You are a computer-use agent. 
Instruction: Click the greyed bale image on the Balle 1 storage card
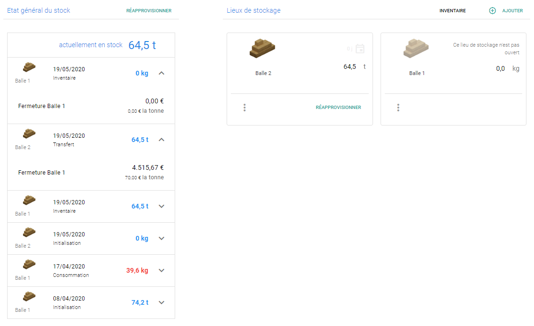[x=416, y=48]
